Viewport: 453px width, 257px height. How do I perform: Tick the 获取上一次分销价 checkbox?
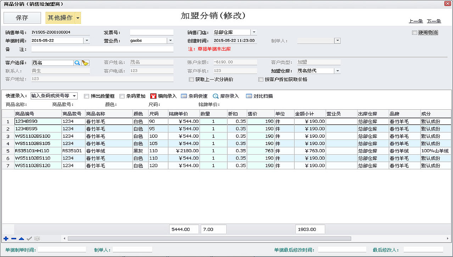191,79
